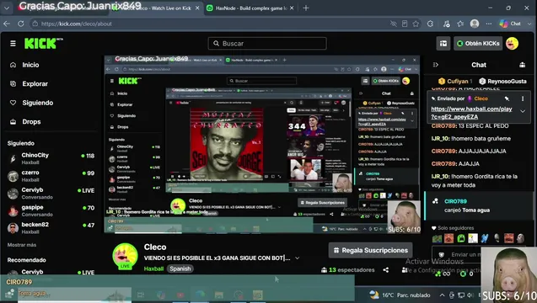537x303 pixels.
Task: Click the speaker volume icon in system tray
Action: [470, 295]
